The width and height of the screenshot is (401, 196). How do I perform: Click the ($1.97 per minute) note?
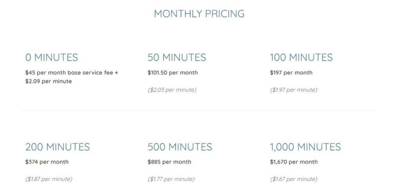[294, 90]
